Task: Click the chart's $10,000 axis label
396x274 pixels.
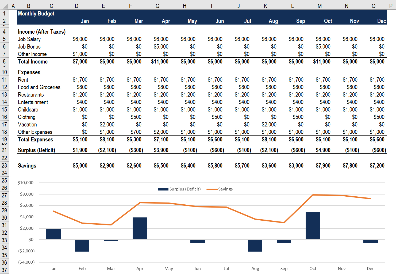Action: pyautogui.click(x=26, y=182)
